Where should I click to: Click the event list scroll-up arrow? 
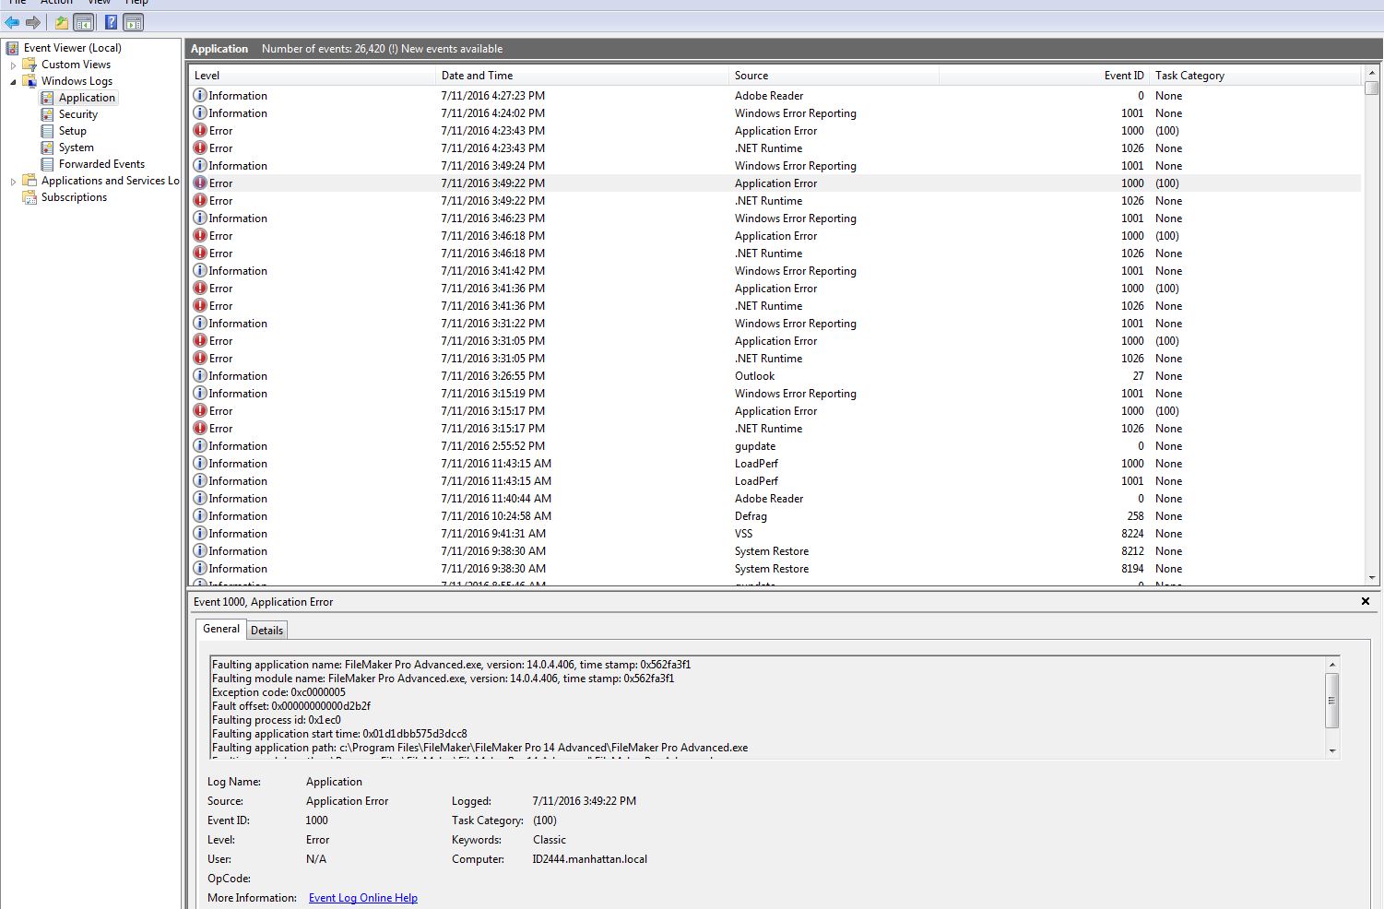pyautogui.click(x=1372, y=72)
